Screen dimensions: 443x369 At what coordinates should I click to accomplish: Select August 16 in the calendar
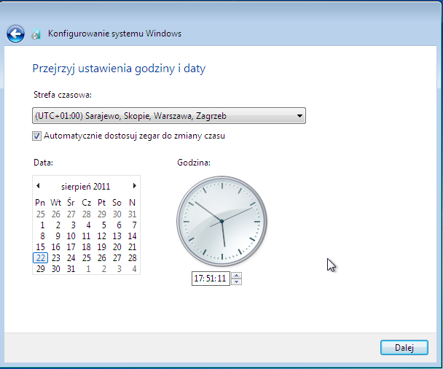[x=55, y=247]
